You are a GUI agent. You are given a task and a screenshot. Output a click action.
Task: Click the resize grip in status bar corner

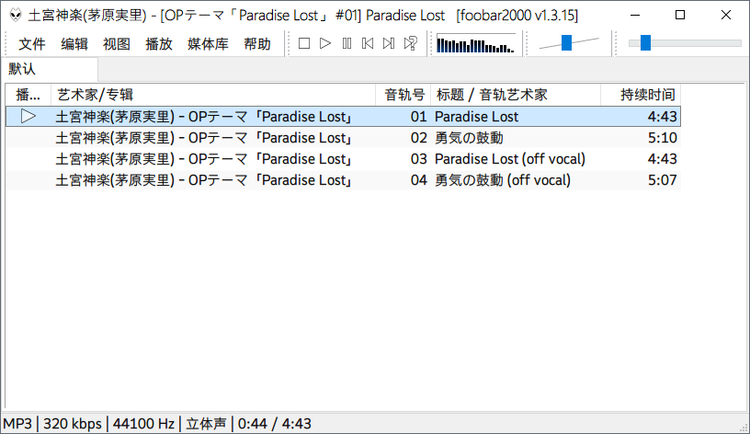pos(744,428)
